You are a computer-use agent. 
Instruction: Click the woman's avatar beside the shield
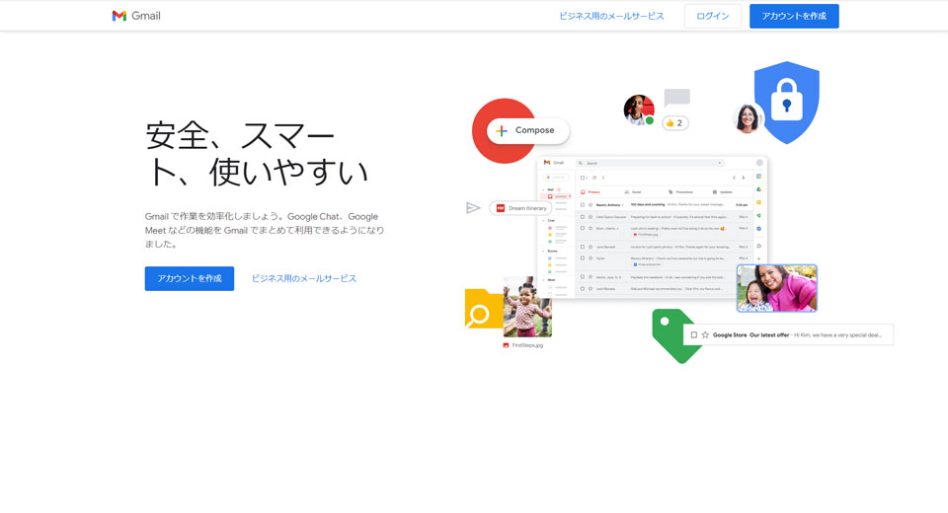[748, 117]
